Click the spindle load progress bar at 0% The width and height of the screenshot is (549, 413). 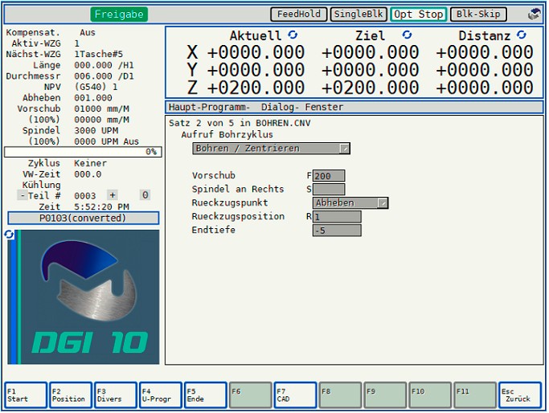coord(83,152)
